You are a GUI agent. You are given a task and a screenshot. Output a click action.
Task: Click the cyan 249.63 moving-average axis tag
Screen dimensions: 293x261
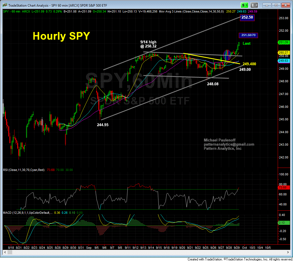tap(284, 61)
